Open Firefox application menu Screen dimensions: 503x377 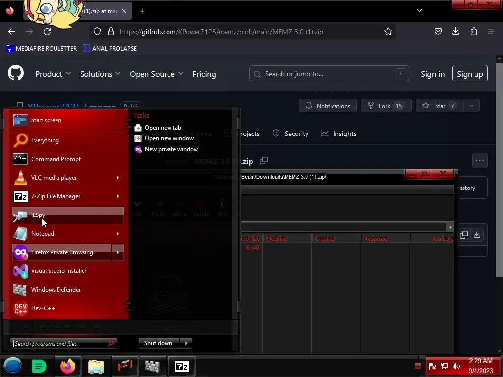(x=491, y=31)
